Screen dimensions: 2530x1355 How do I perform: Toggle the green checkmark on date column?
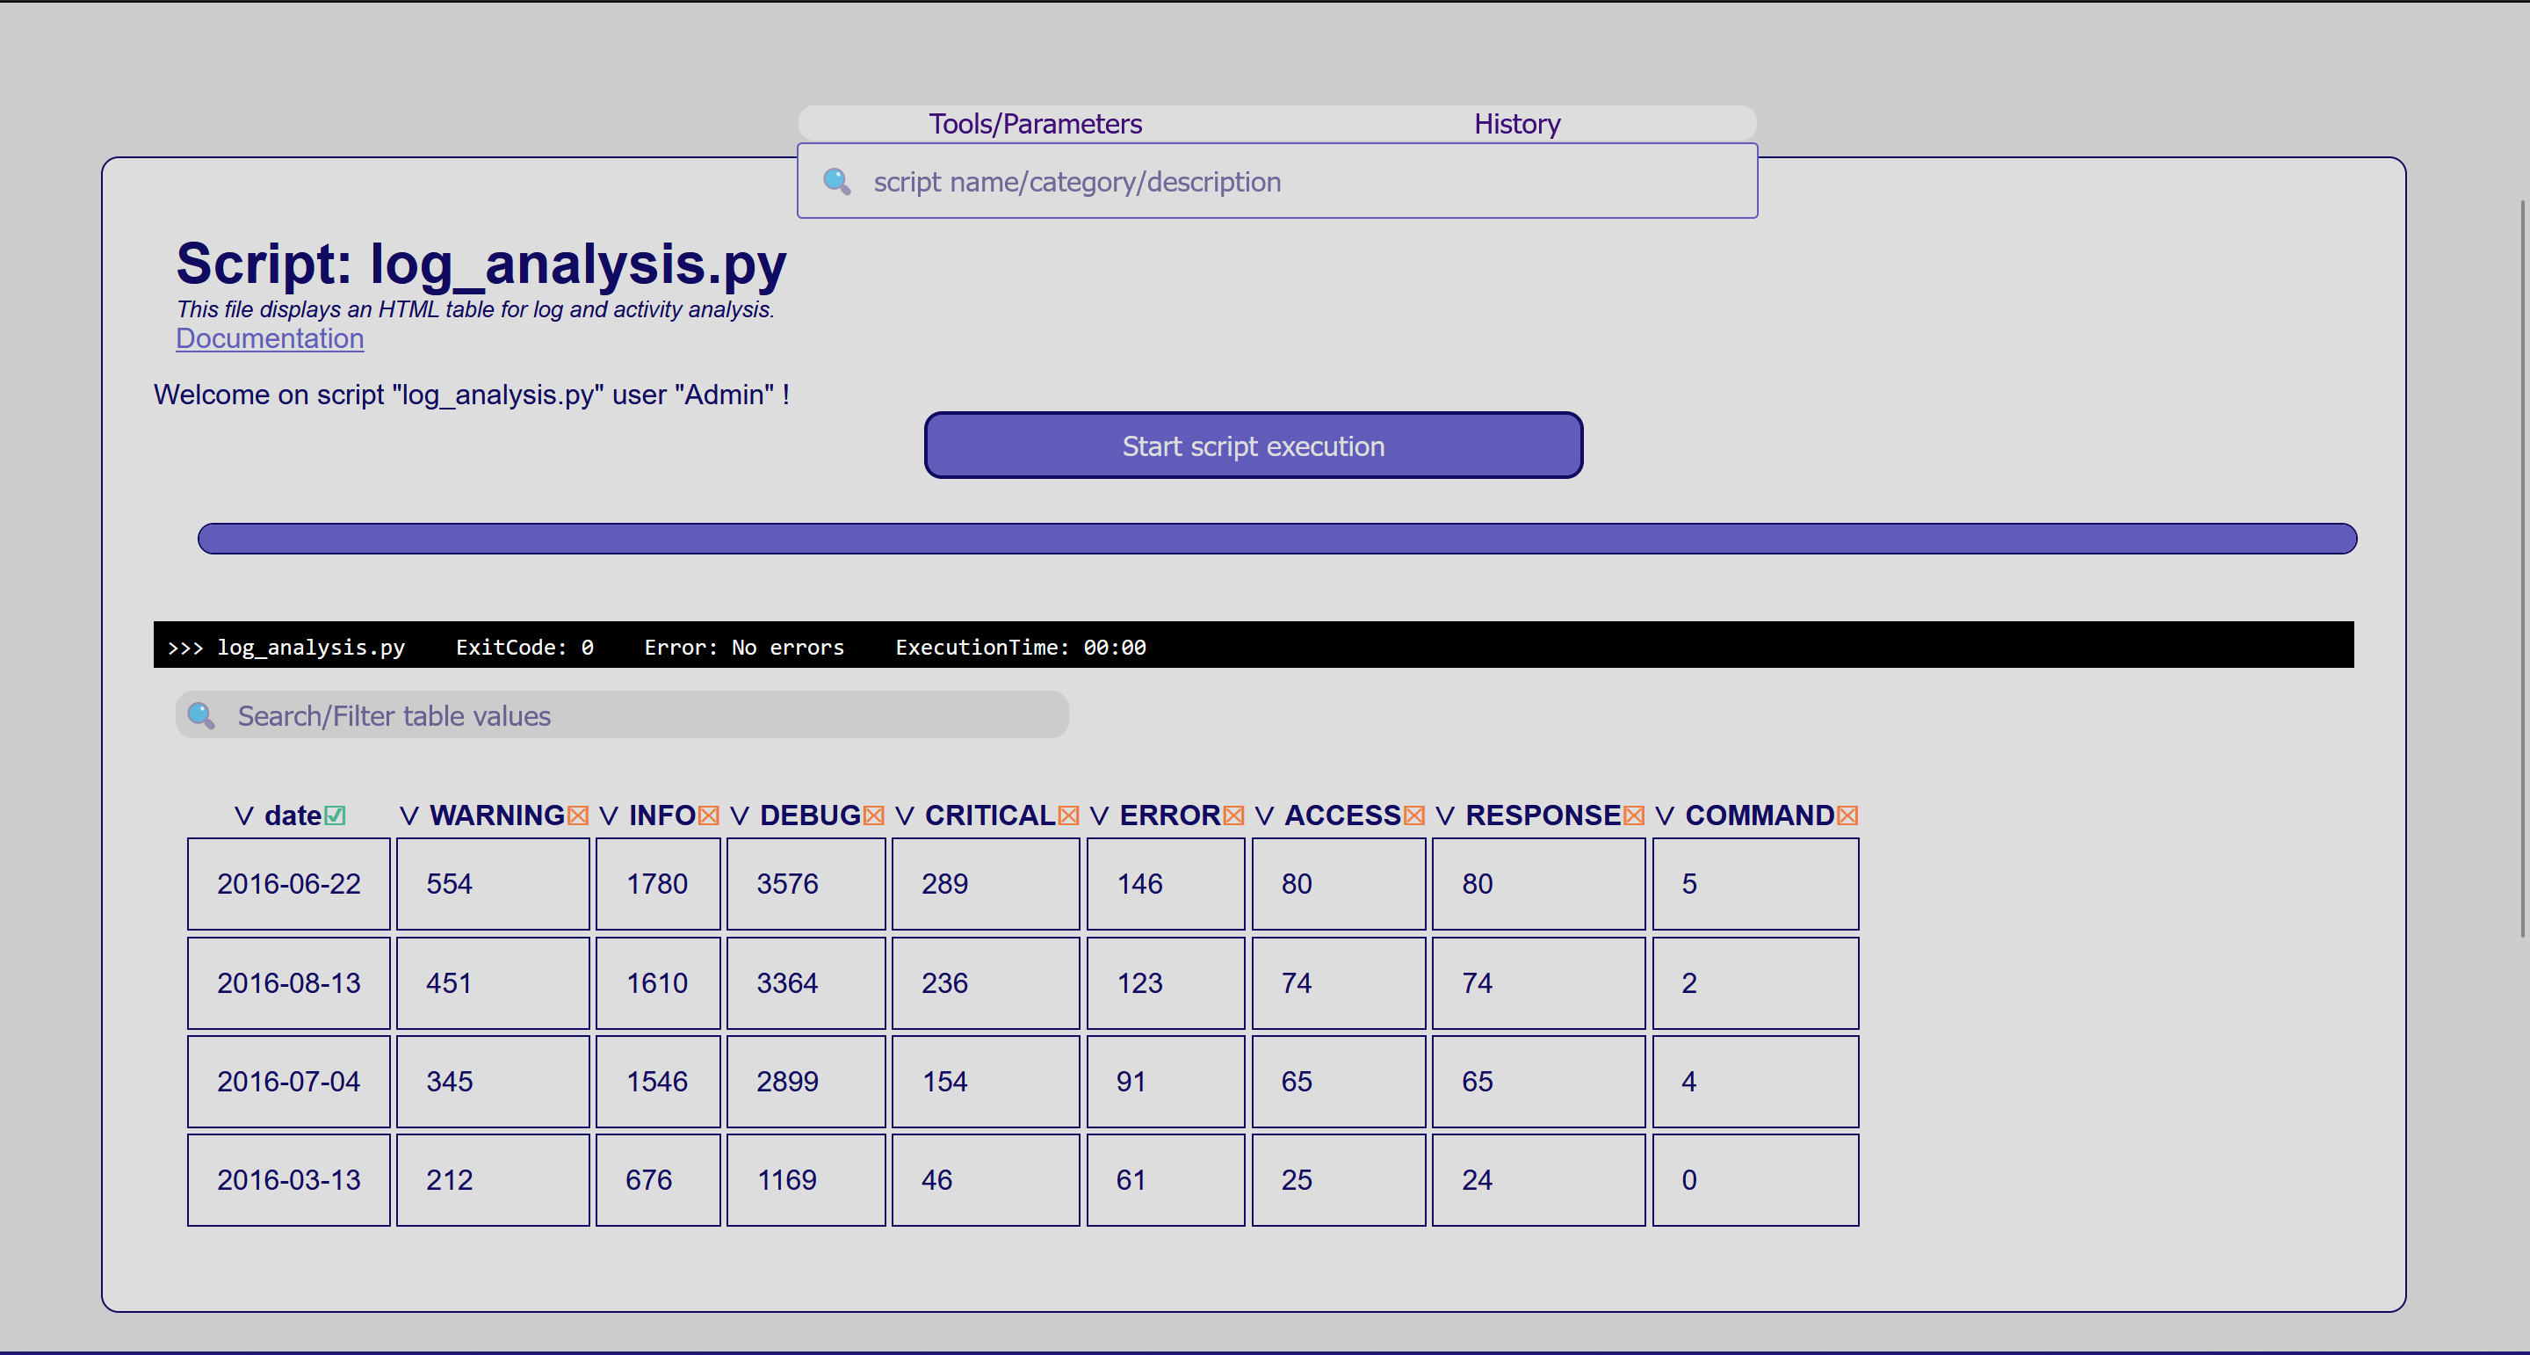[335, 815]
